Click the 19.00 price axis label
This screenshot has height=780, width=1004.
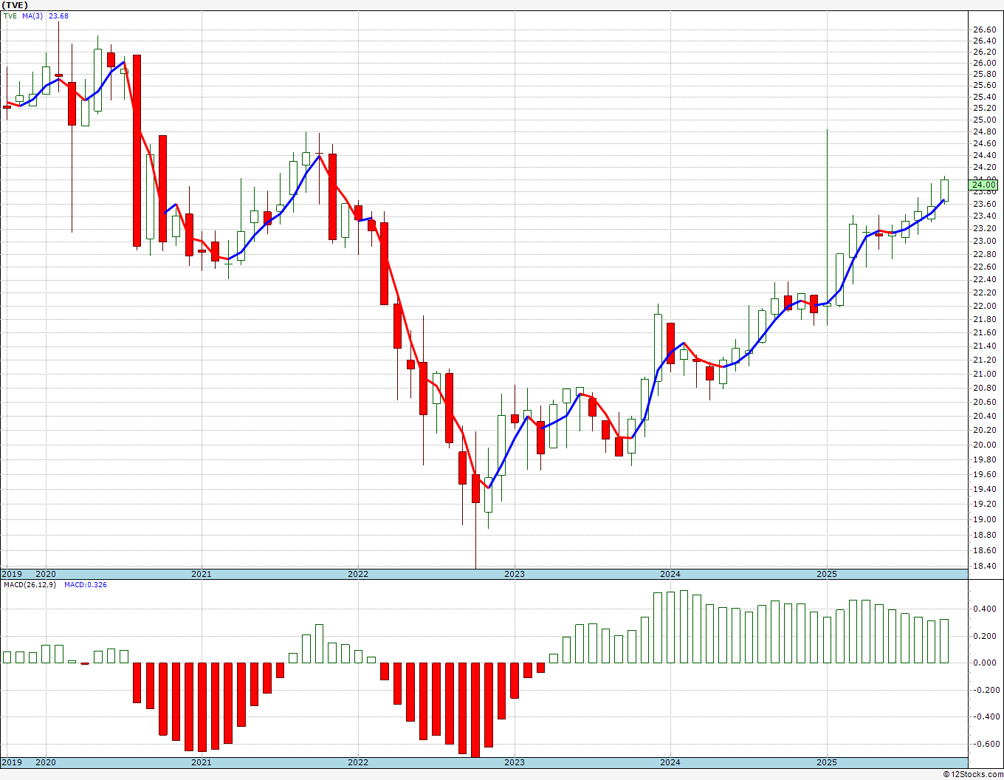[x=985, y=519]
